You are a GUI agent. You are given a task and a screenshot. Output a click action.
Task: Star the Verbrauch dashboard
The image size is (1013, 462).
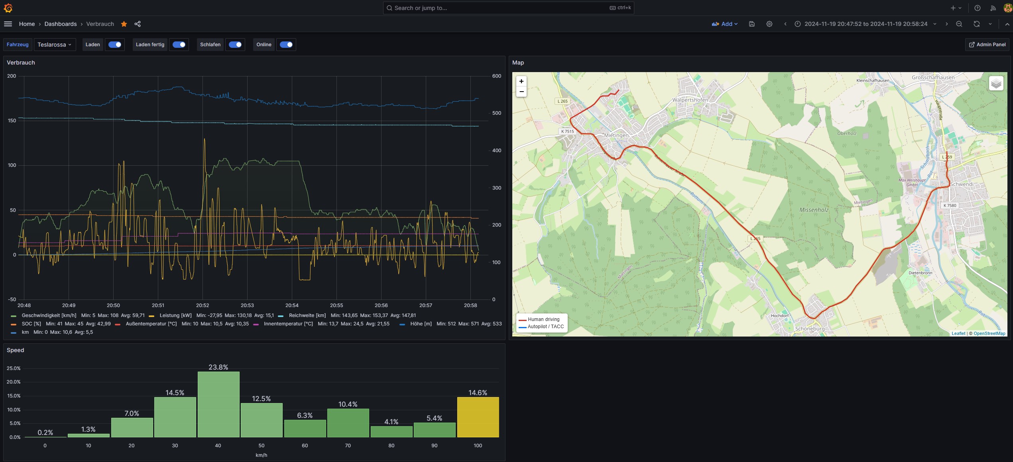click(x=124, y=24)
